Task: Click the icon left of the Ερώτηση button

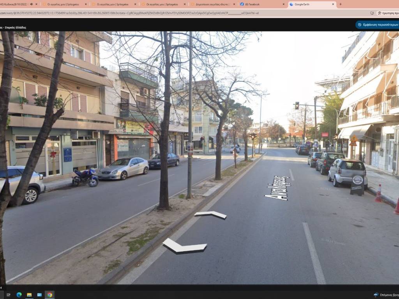Action: pyautogui.click(x=372, y=13)
